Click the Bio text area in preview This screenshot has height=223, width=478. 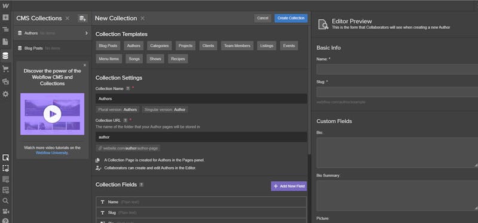pos(397,152)
